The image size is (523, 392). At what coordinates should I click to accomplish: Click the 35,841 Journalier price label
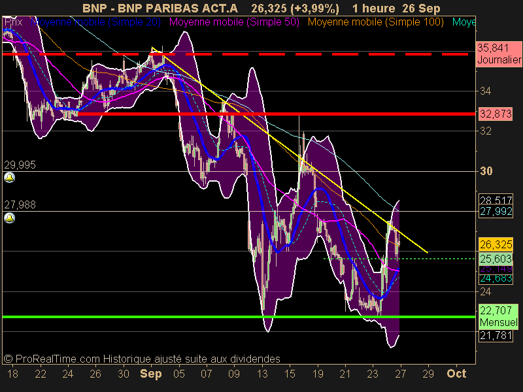point(499,54)
